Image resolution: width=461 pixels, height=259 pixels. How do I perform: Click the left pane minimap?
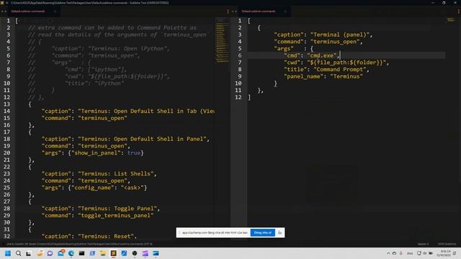pos(223,40)
